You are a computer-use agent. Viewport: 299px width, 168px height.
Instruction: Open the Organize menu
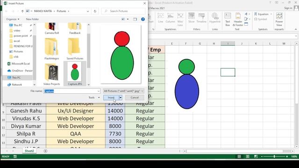click(13, 19)
